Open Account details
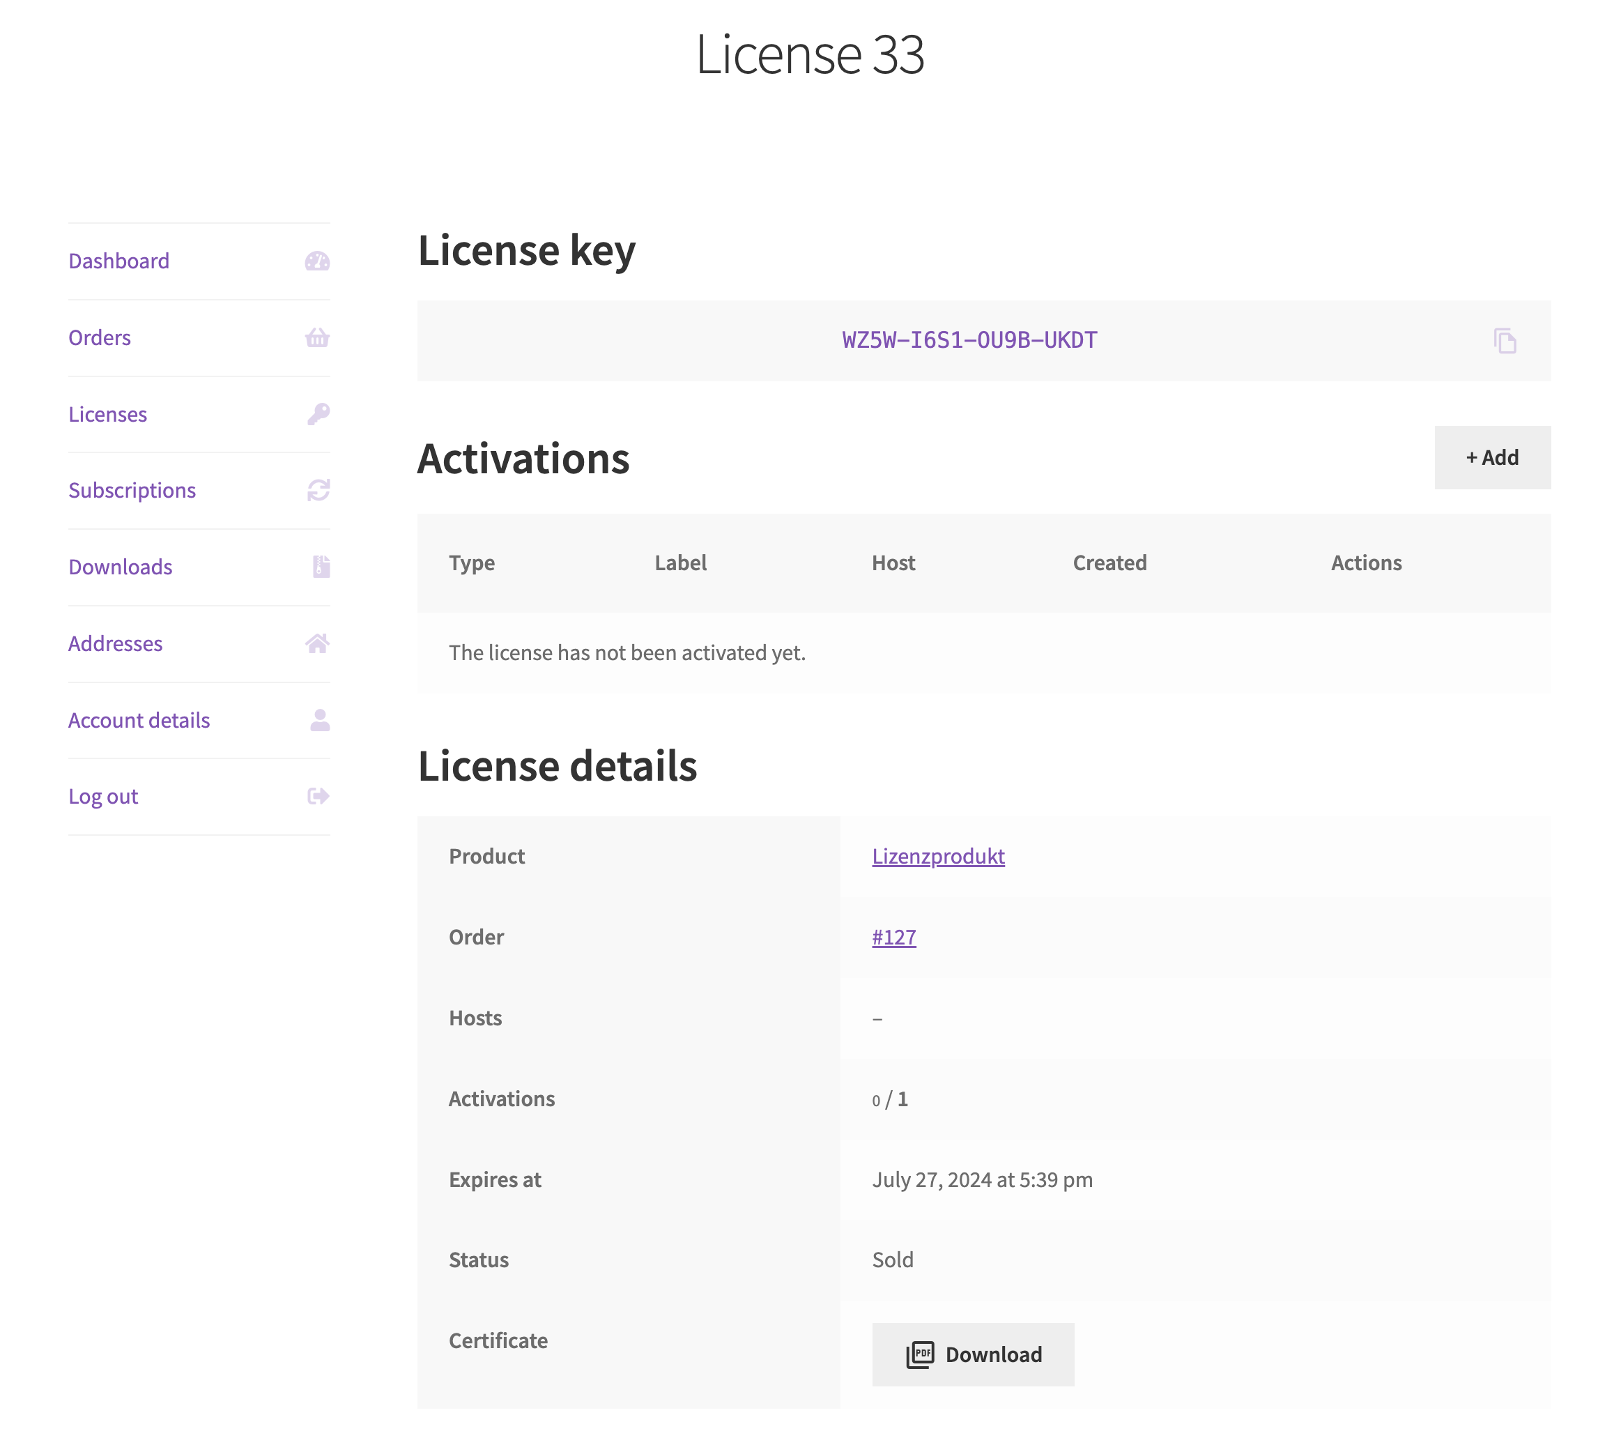 (139, 719)
